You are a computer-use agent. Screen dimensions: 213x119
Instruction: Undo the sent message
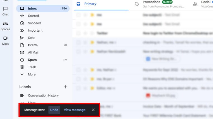[54, 110]
